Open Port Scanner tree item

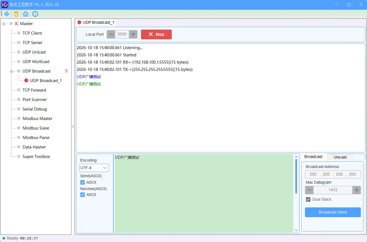click(x=35, y=99)
